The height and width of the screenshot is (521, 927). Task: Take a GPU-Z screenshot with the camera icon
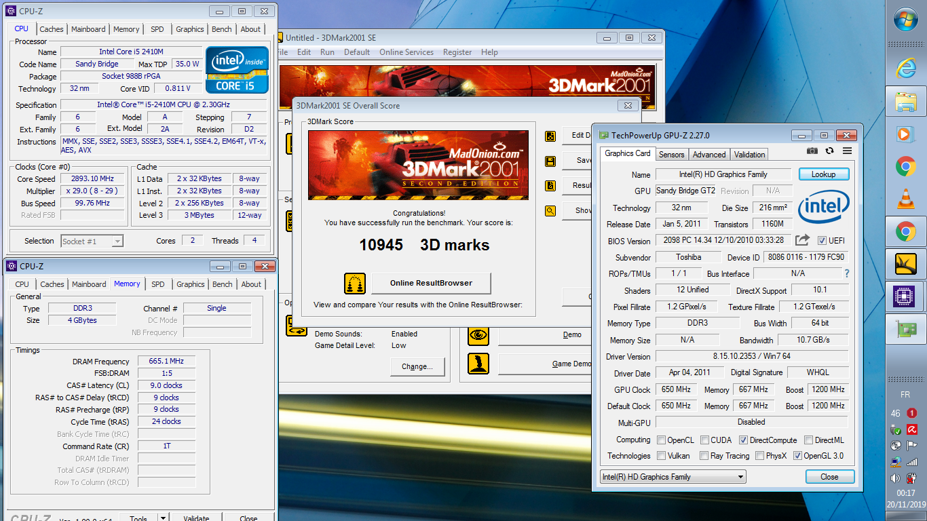coord(812,151)
